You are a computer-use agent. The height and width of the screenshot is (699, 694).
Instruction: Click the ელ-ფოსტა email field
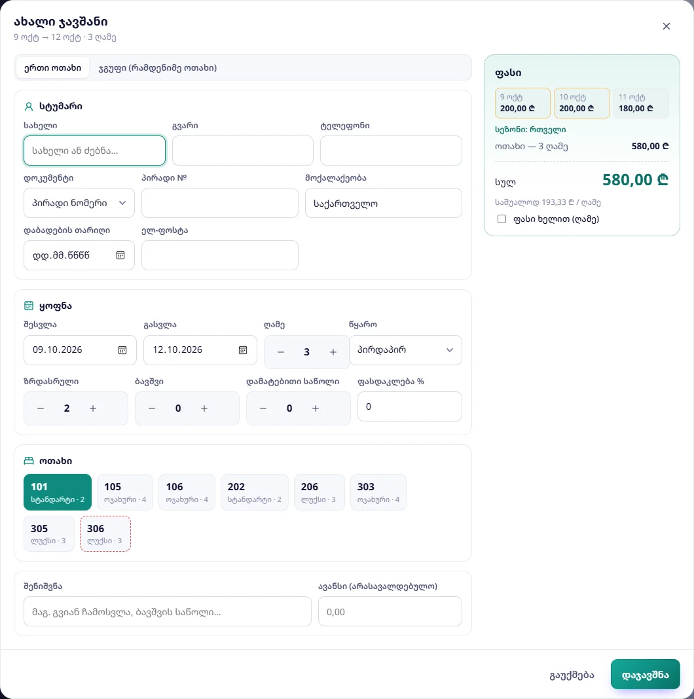pos(220,255)
